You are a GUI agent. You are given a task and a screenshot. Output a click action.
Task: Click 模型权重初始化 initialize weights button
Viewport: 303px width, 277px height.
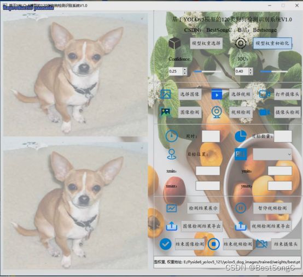point(272,43)
